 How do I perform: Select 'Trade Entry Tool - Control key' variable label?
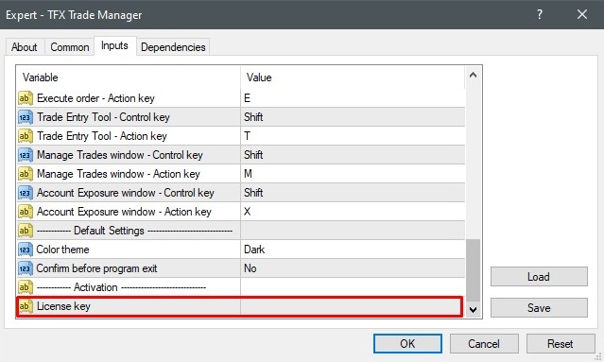[x=103, y=117]
